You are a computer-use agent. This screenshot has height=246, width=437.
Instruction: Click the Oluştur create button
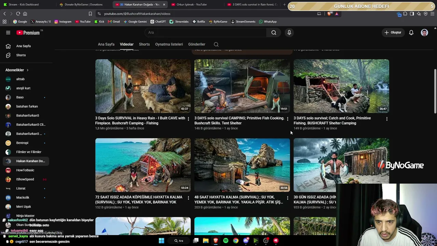393,32
